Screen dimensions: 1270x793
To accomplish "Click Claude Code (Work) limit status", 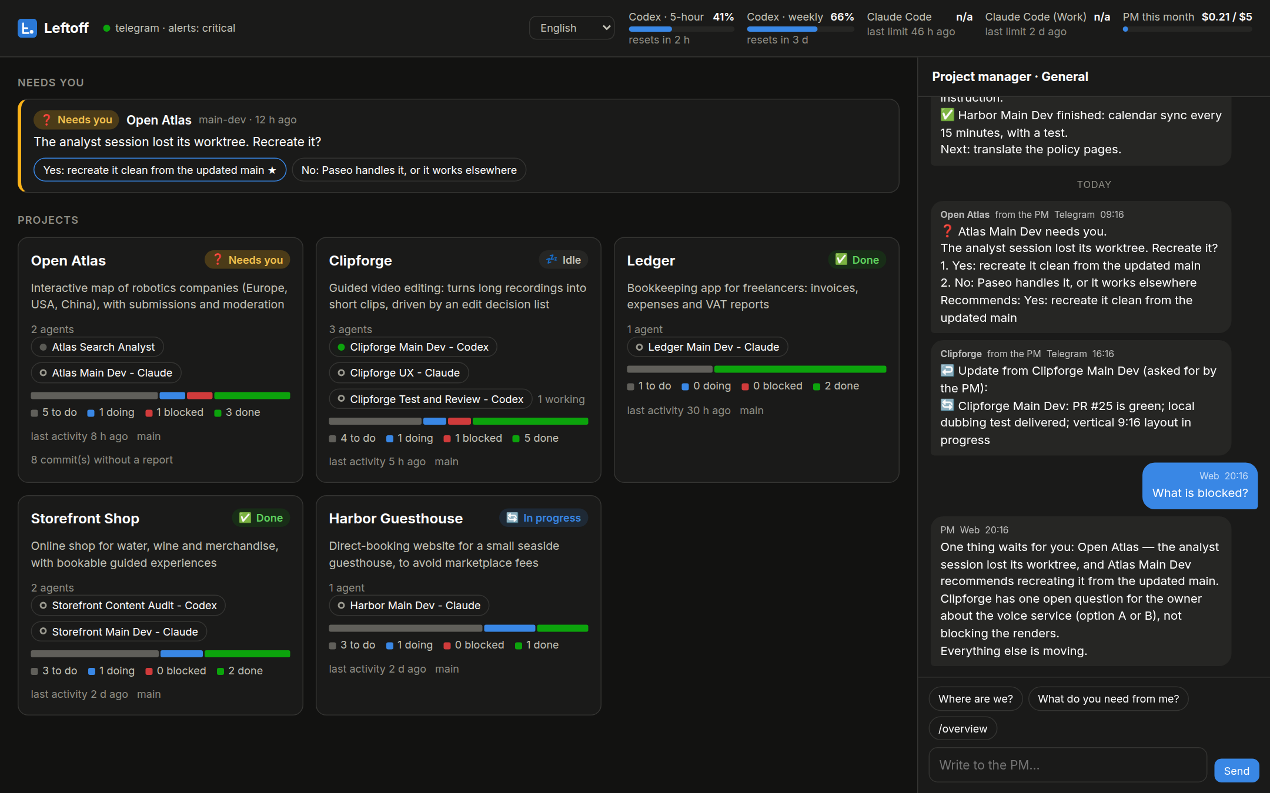I will (1047, 24).
